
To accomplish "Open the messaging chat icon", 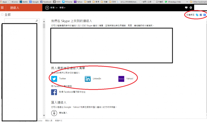I will click(186, 8).
